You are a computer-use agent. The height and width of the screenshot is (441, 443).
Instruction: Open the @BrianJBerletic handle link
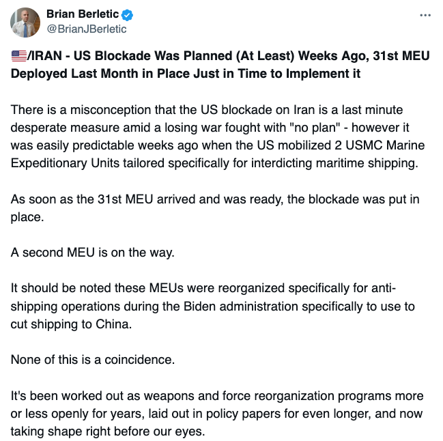(86, 29)
